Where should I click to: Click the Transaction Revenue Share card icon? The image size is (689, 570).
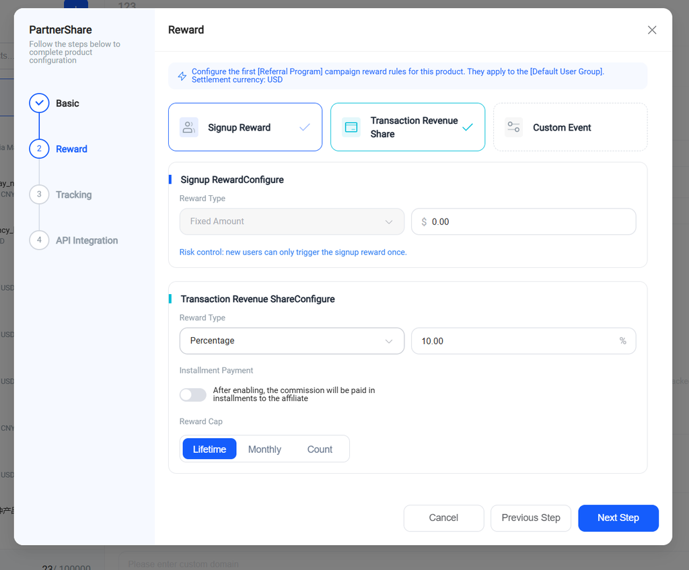click(x=351, y=127)
